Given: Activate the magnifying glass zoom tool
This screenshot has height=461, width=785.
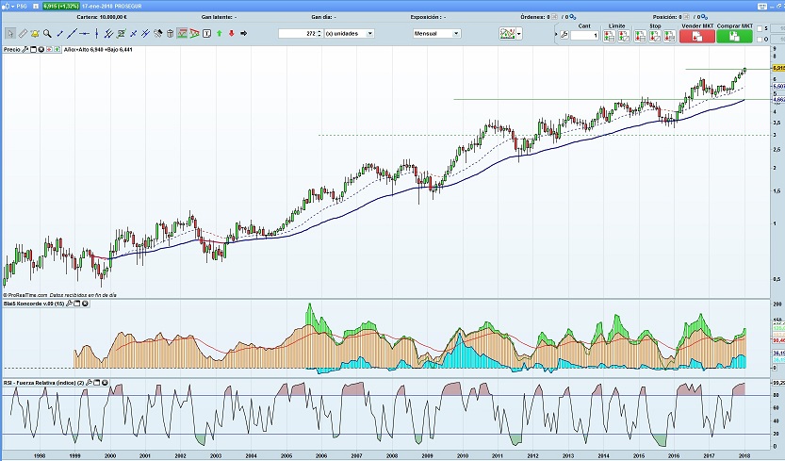Looking at the screenshot, I should [x=46, y=34].
